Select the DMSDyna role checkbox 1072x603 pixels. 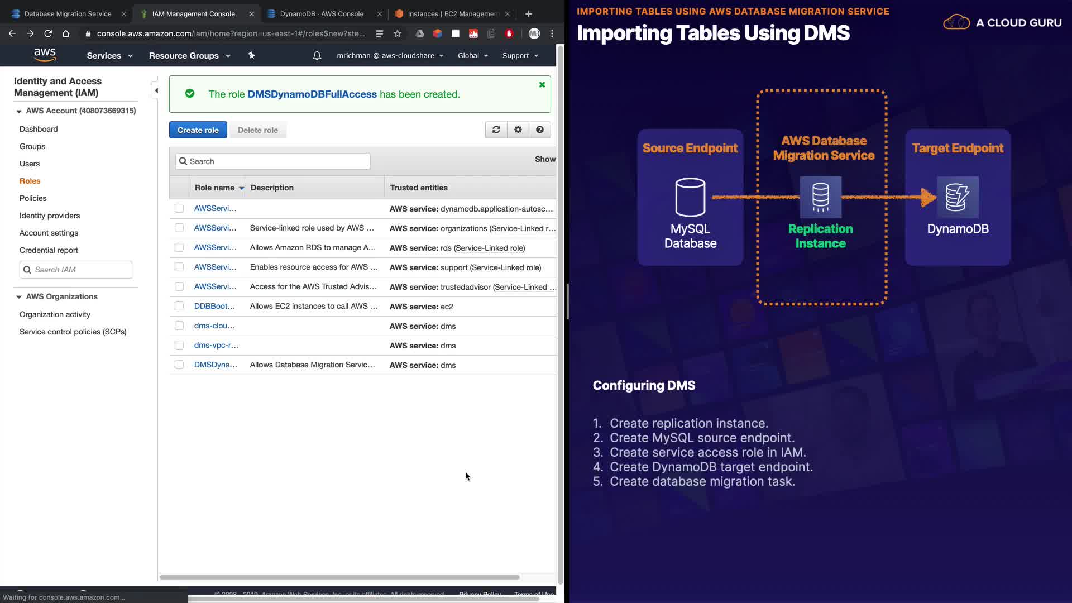179,365
